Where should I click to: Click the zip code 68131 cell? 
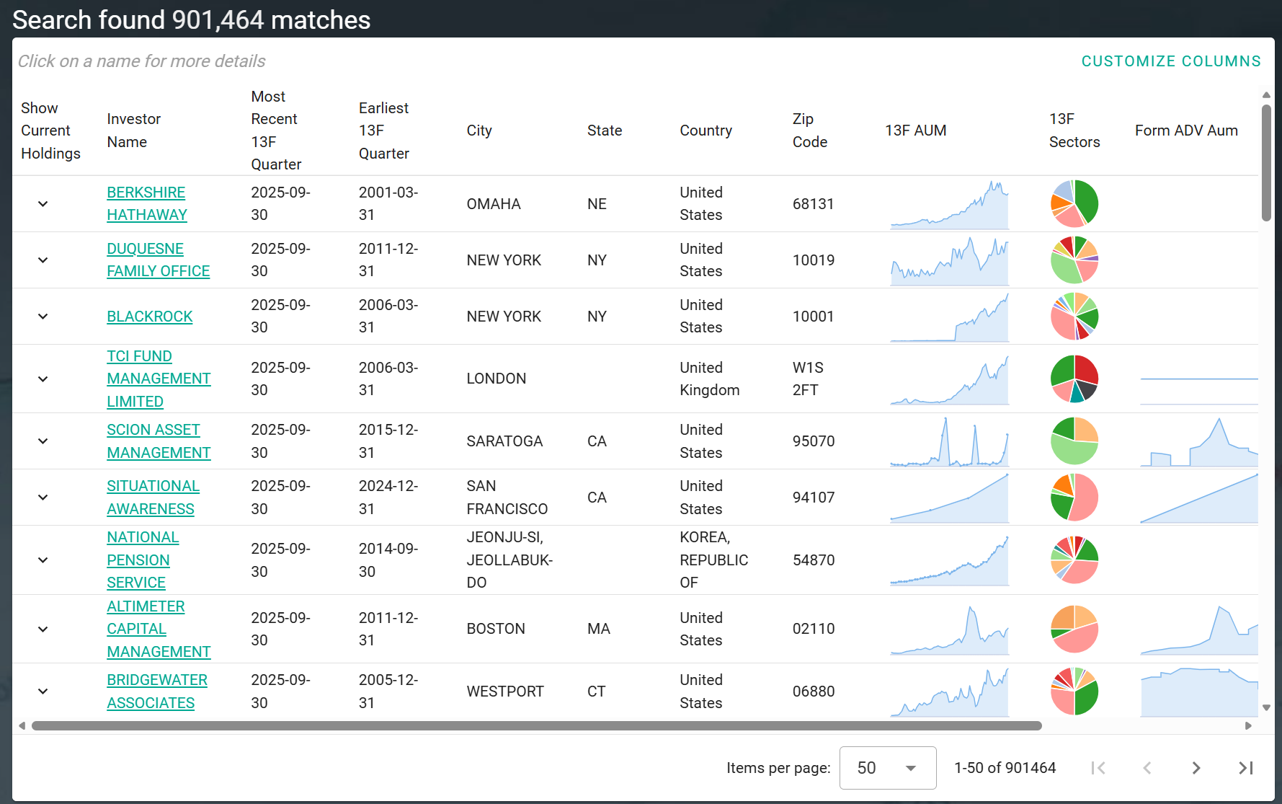click(x=814, y=204)
